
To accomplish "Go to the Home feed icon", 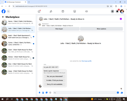I will 39,11.
